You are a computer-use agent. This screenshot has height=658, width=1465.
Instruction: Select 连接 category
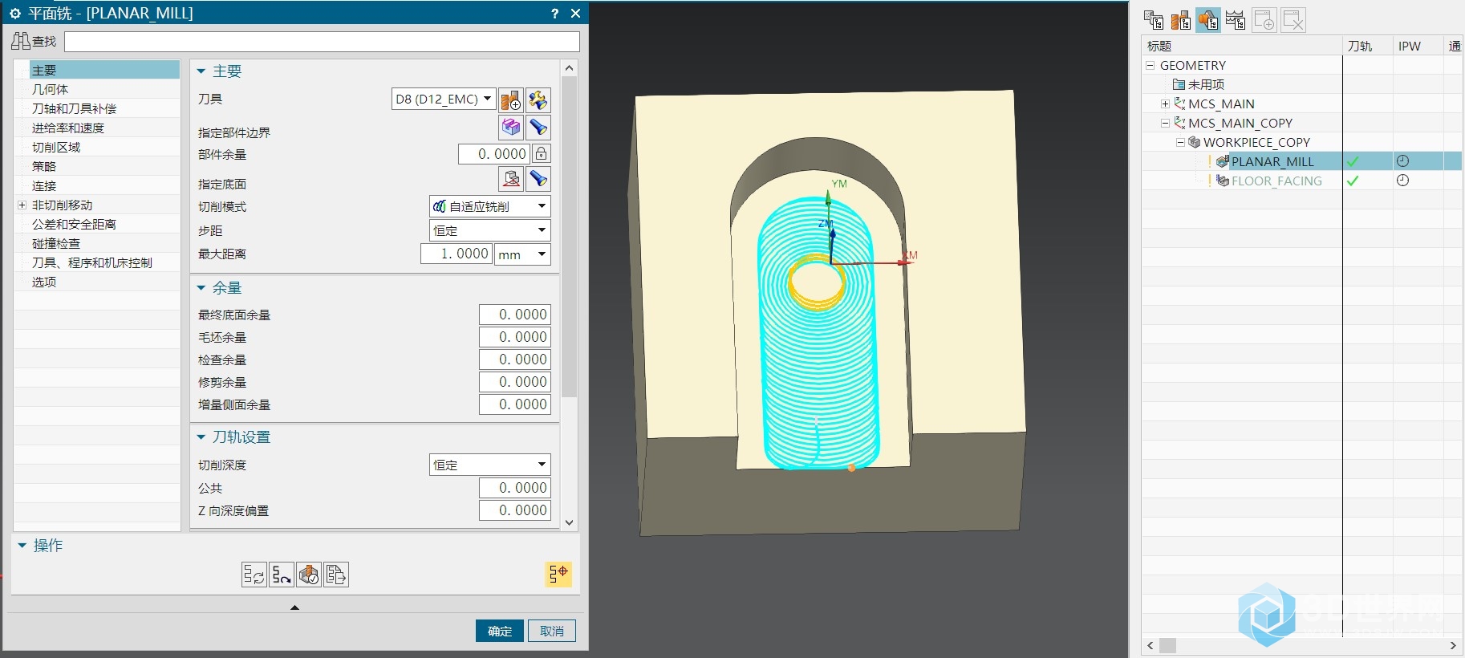[44, 185]
